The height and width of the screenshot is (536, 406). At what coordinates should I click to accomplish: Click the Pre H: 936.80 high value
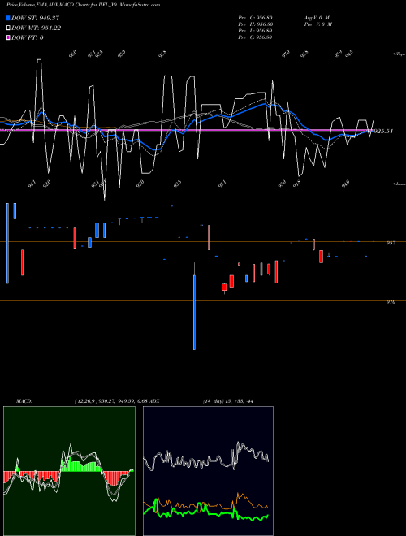pyautogui.click(x=255, y=24)
